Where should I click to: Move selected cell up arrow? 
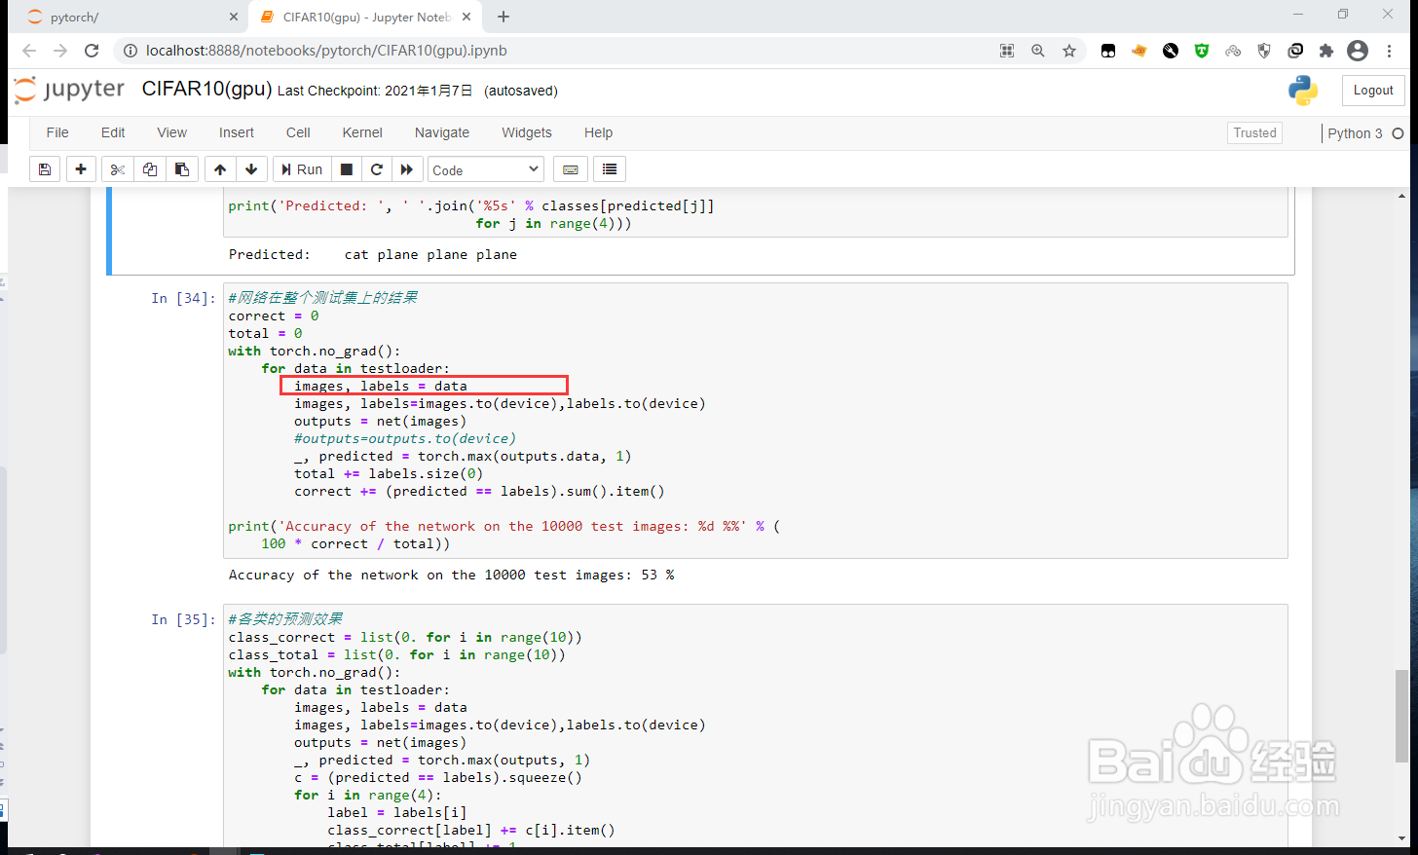pos(220,169)
